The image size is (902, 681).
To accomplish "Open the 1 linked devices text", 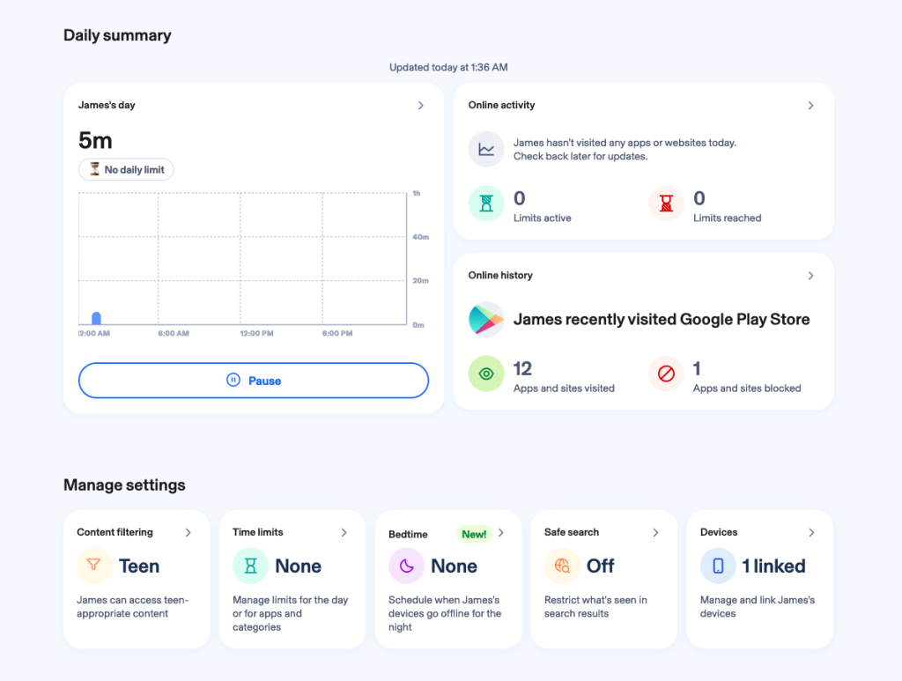I will click(773, 566).
